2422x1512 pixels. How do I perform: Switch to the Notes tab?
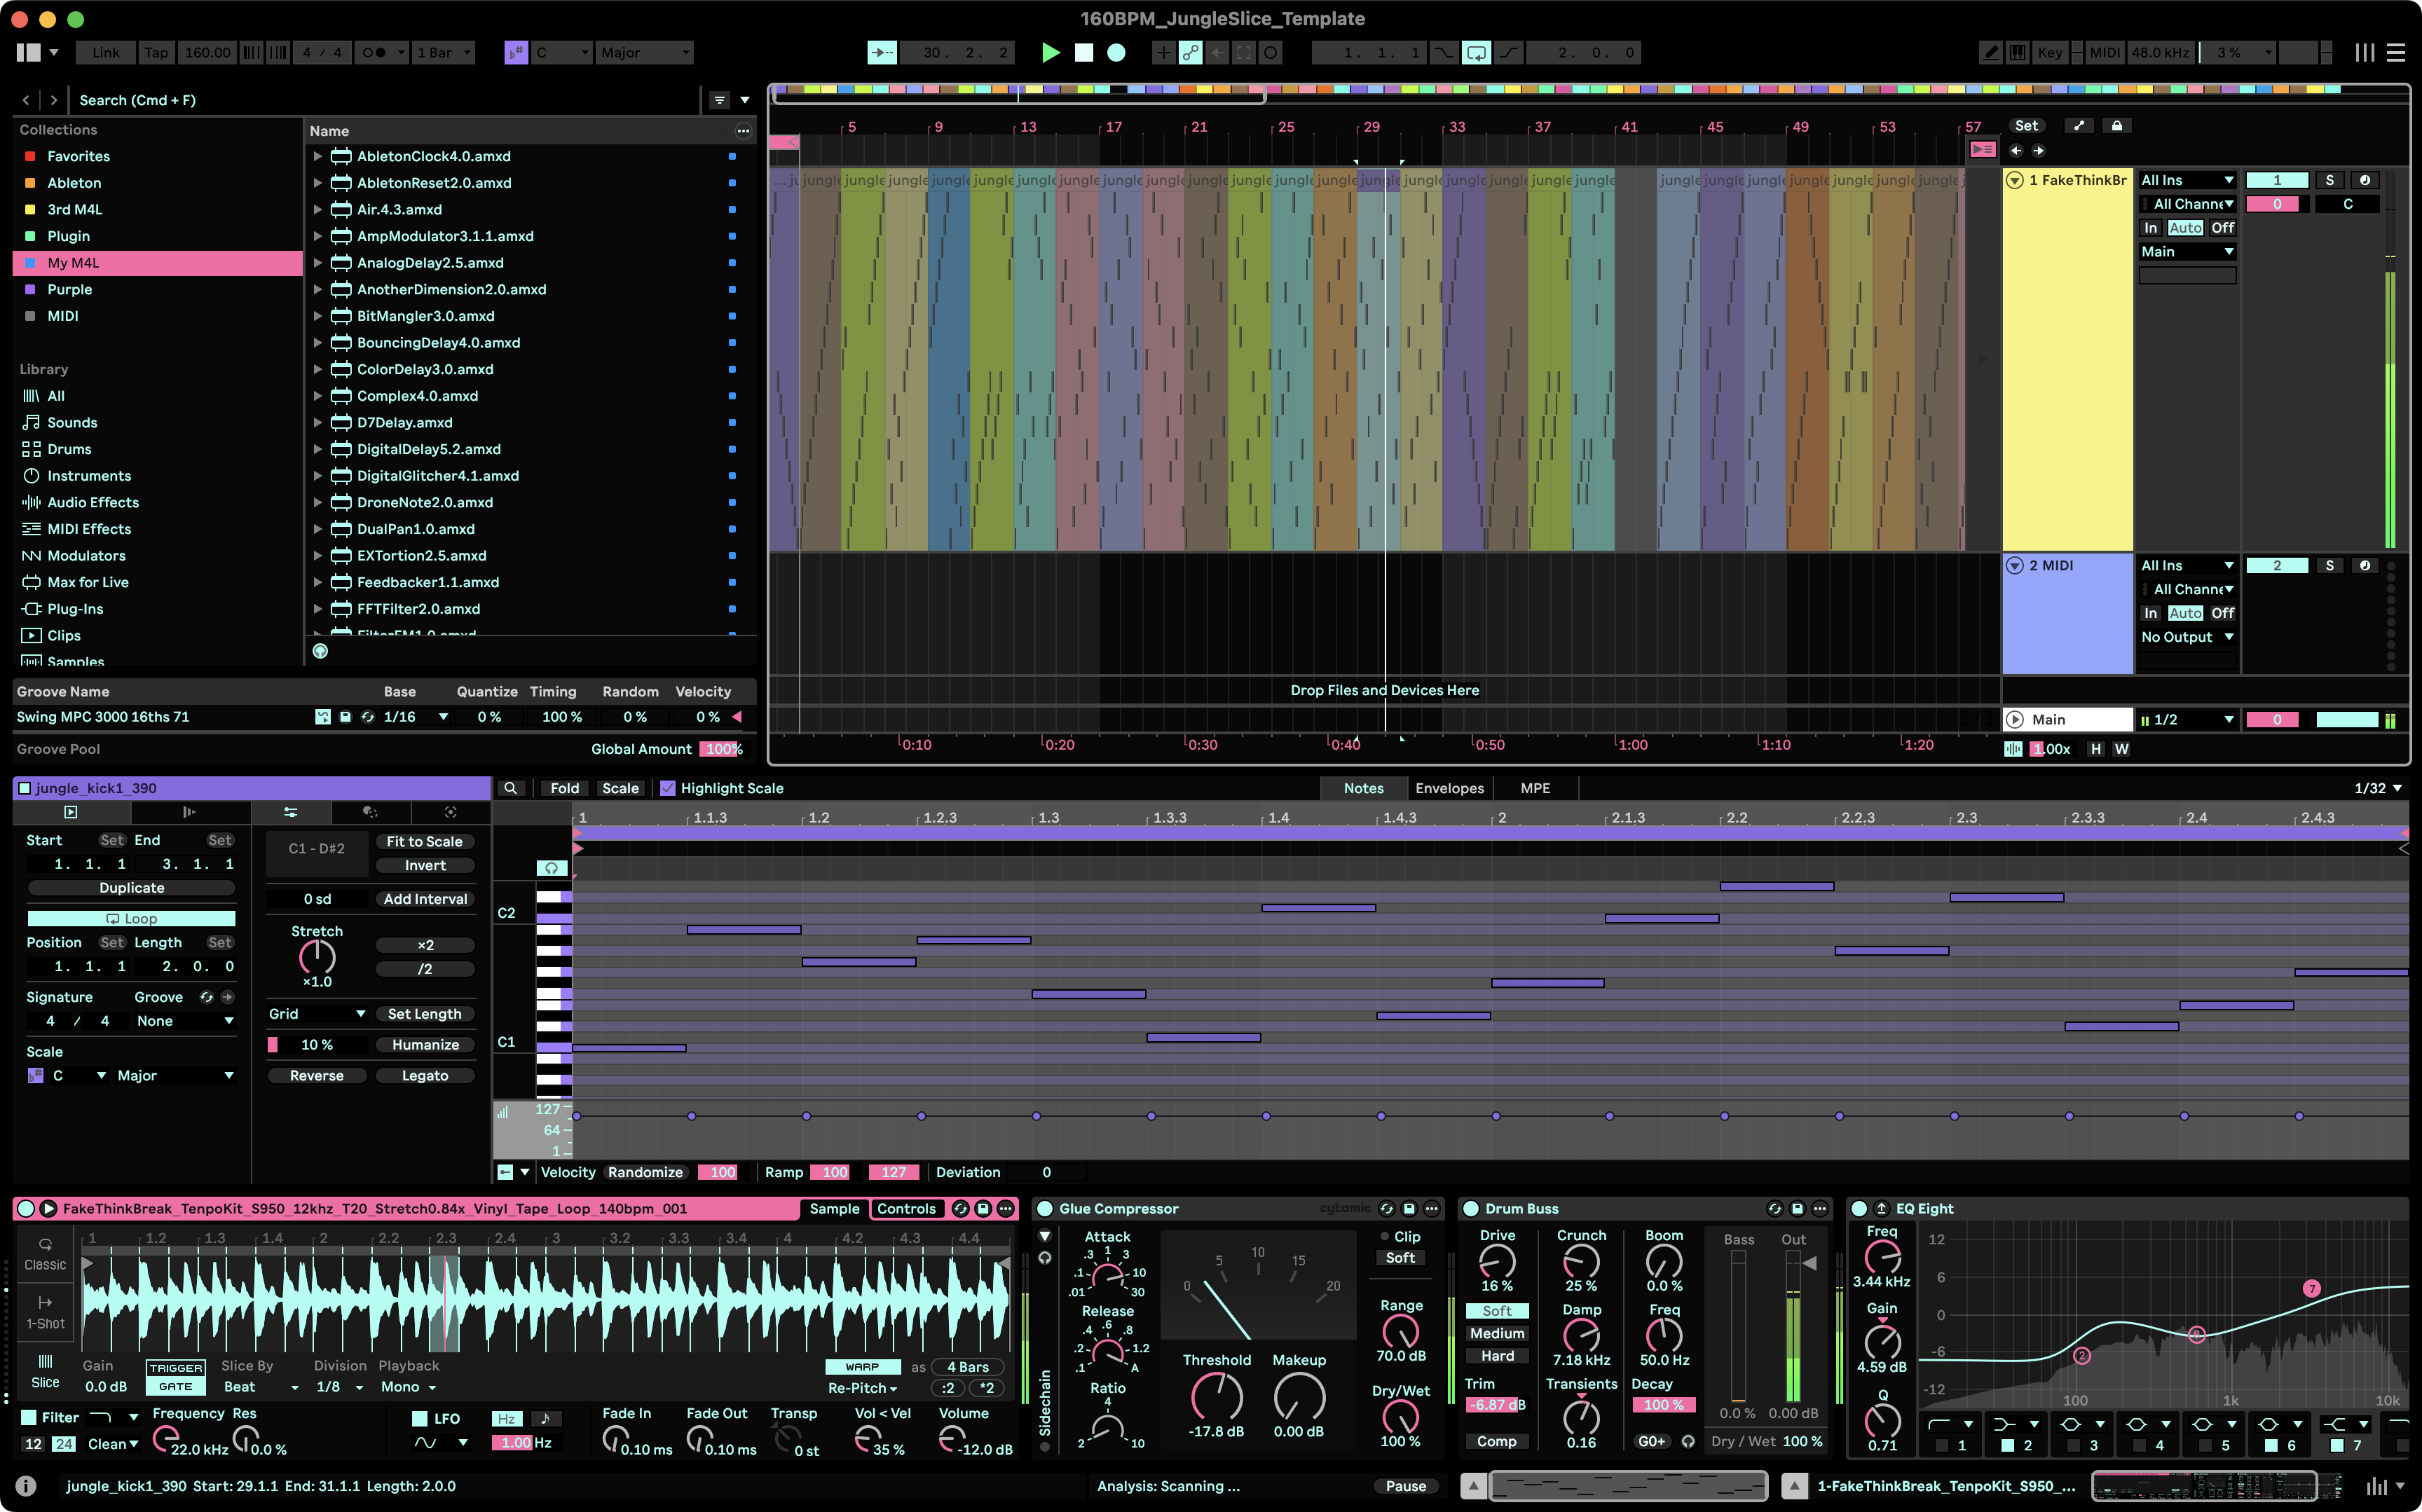(1363, 788)
